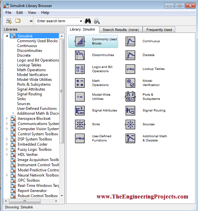Open the Additional Math & Discrete icon
Screen dimensions: 198x211
pos(130,138)
